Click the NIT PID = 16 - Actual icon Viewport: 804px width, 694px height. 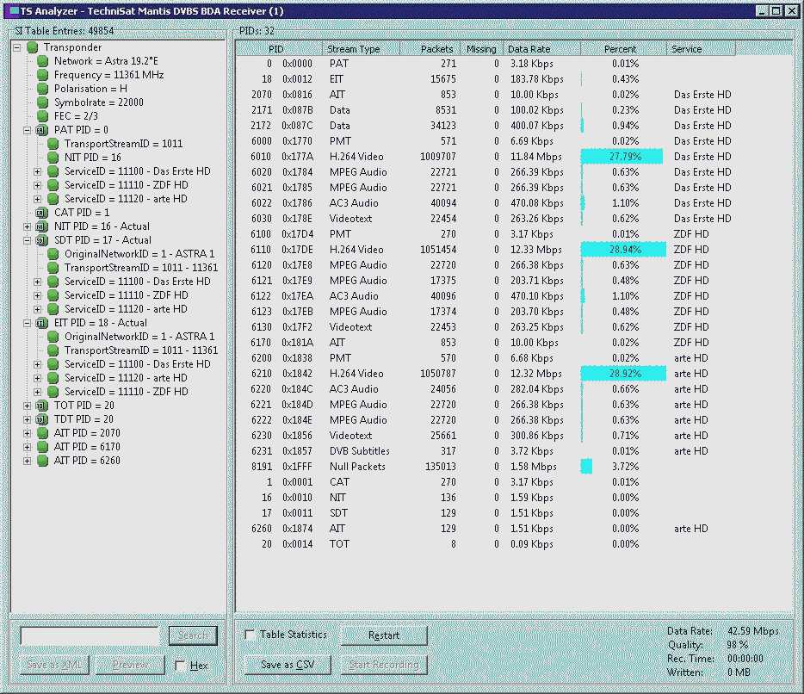tap(40, 226)
